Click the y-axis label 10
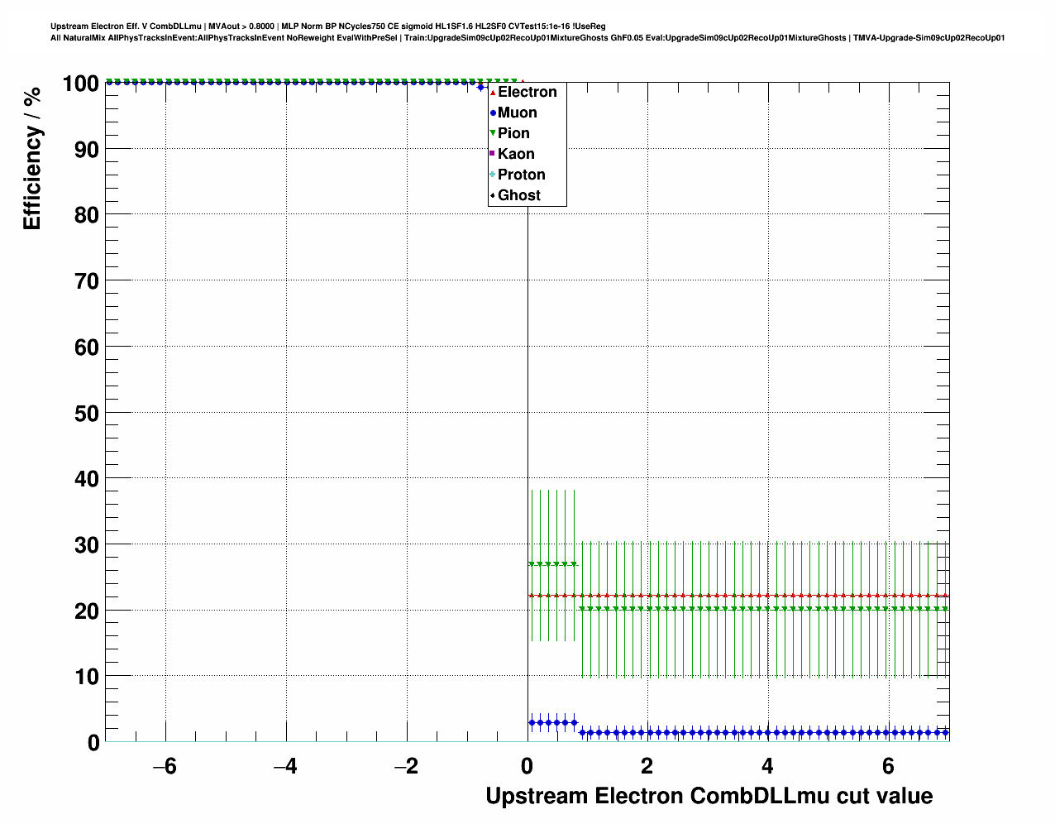1055x824 pixels. [x=86, y=677]
